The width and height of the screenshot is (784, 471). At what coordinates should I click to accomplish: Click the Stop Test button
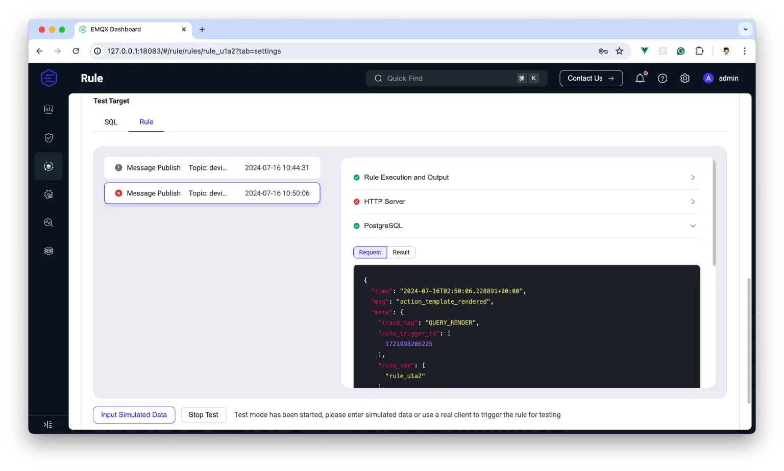[203, 415]
